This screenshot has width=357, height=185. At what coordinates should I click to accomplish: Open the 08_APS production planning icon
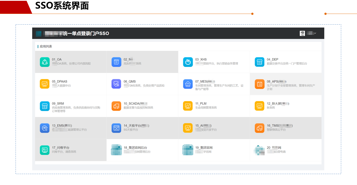259,84
